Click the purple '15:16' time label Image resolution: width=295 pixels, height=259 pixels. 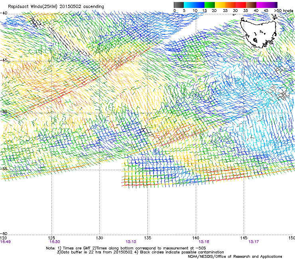pos(204,242)
